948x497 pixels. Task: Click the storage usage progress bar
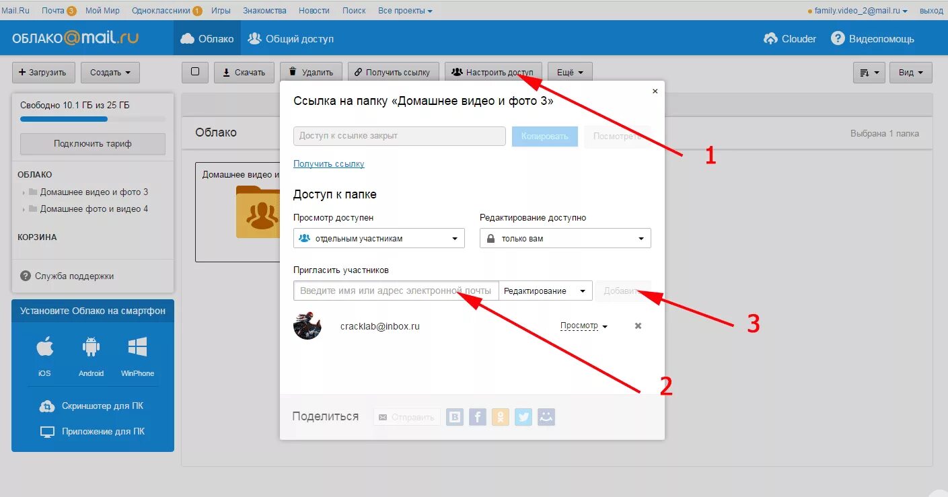[93, 119]
